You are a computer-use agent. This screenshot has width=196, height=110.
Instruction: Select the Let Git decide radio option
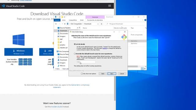tap(75, 44)
